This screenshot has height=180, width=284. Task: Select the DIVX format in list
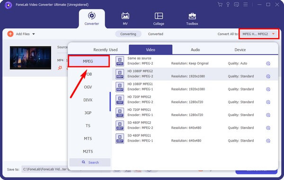88,100
